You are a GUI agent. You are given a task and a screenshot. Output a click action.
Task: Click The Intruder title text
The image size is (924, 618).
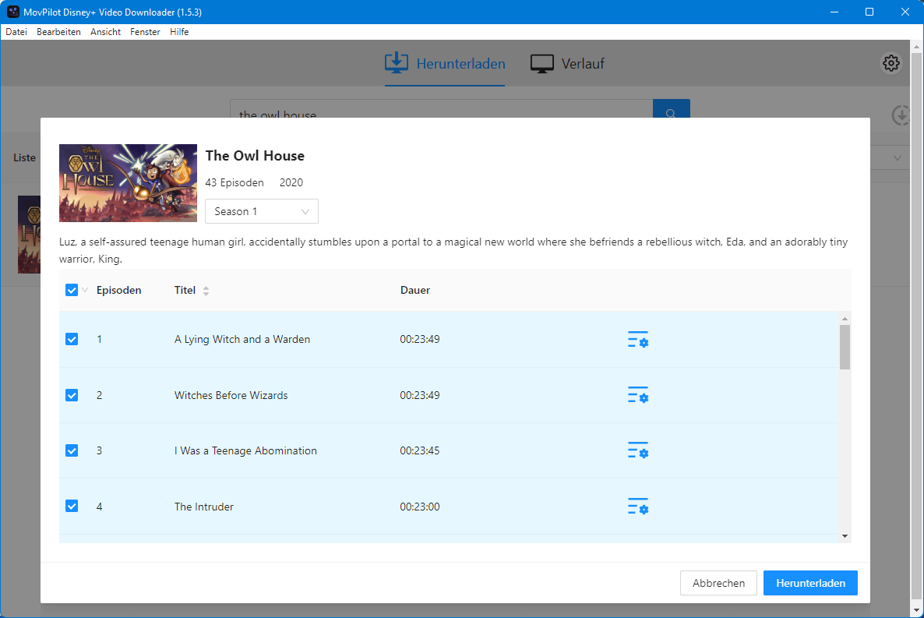(204, 507)
